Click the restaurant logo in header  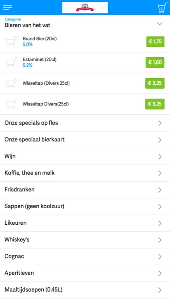85,8
